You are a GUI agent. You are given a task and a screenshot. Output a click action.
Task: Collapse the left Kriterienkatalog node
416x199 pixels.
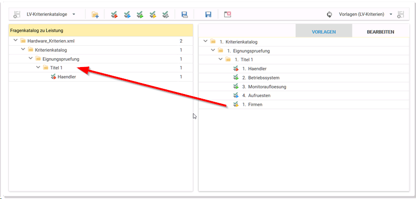(x=23, y=49)
